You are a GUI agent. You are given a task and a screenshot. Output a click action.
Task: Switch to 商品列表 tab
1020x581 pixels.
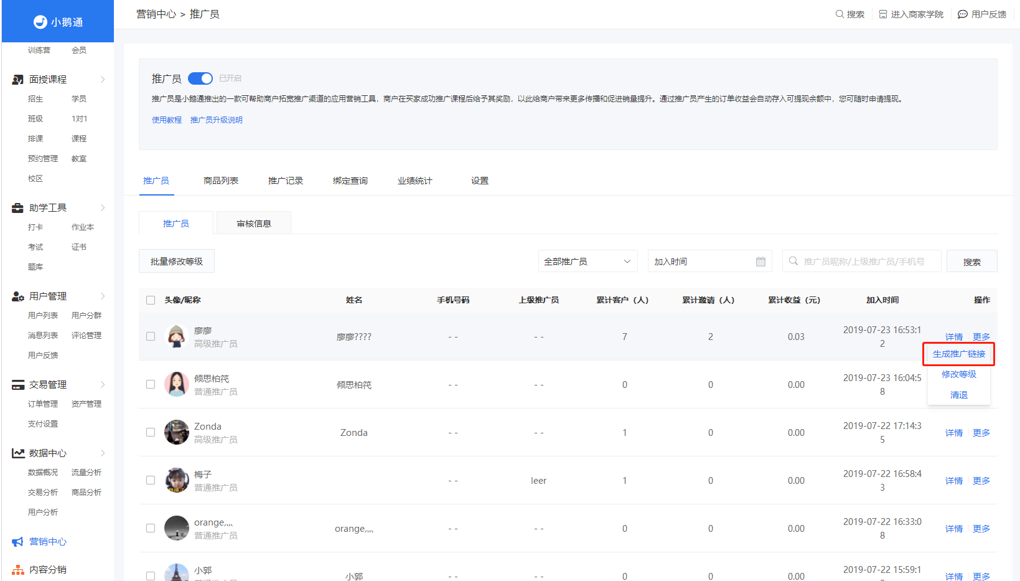coord(221,181)
